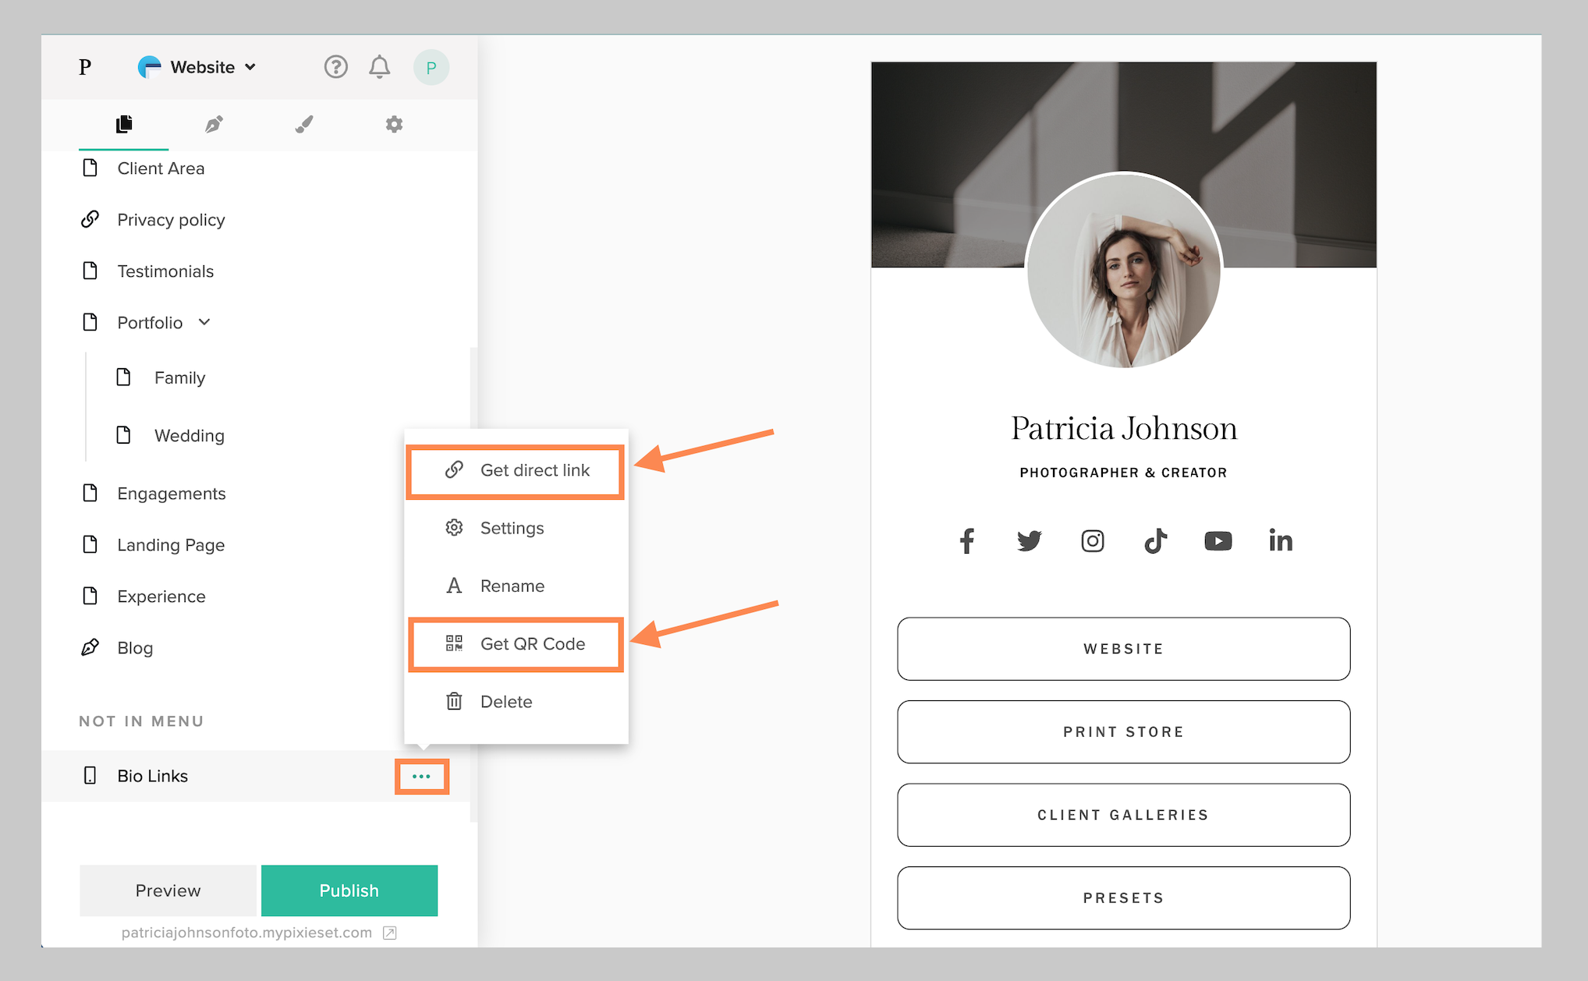Click the PRINT STORE button in preview
1588x981 pixels.
(x=1123, y=731)
